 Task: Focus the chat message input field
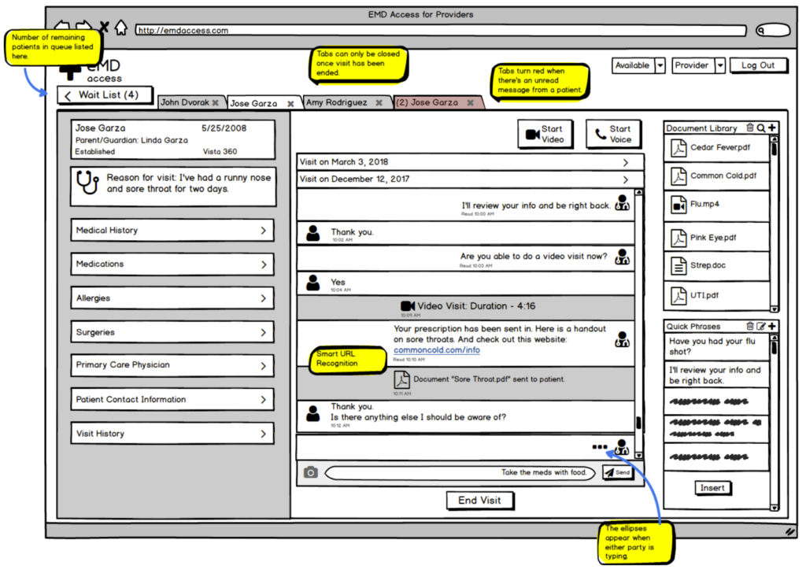coord(460,472)
